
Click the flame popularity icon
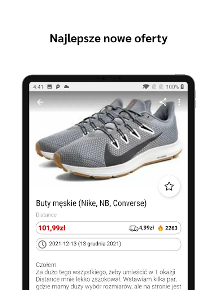[160, 228]
